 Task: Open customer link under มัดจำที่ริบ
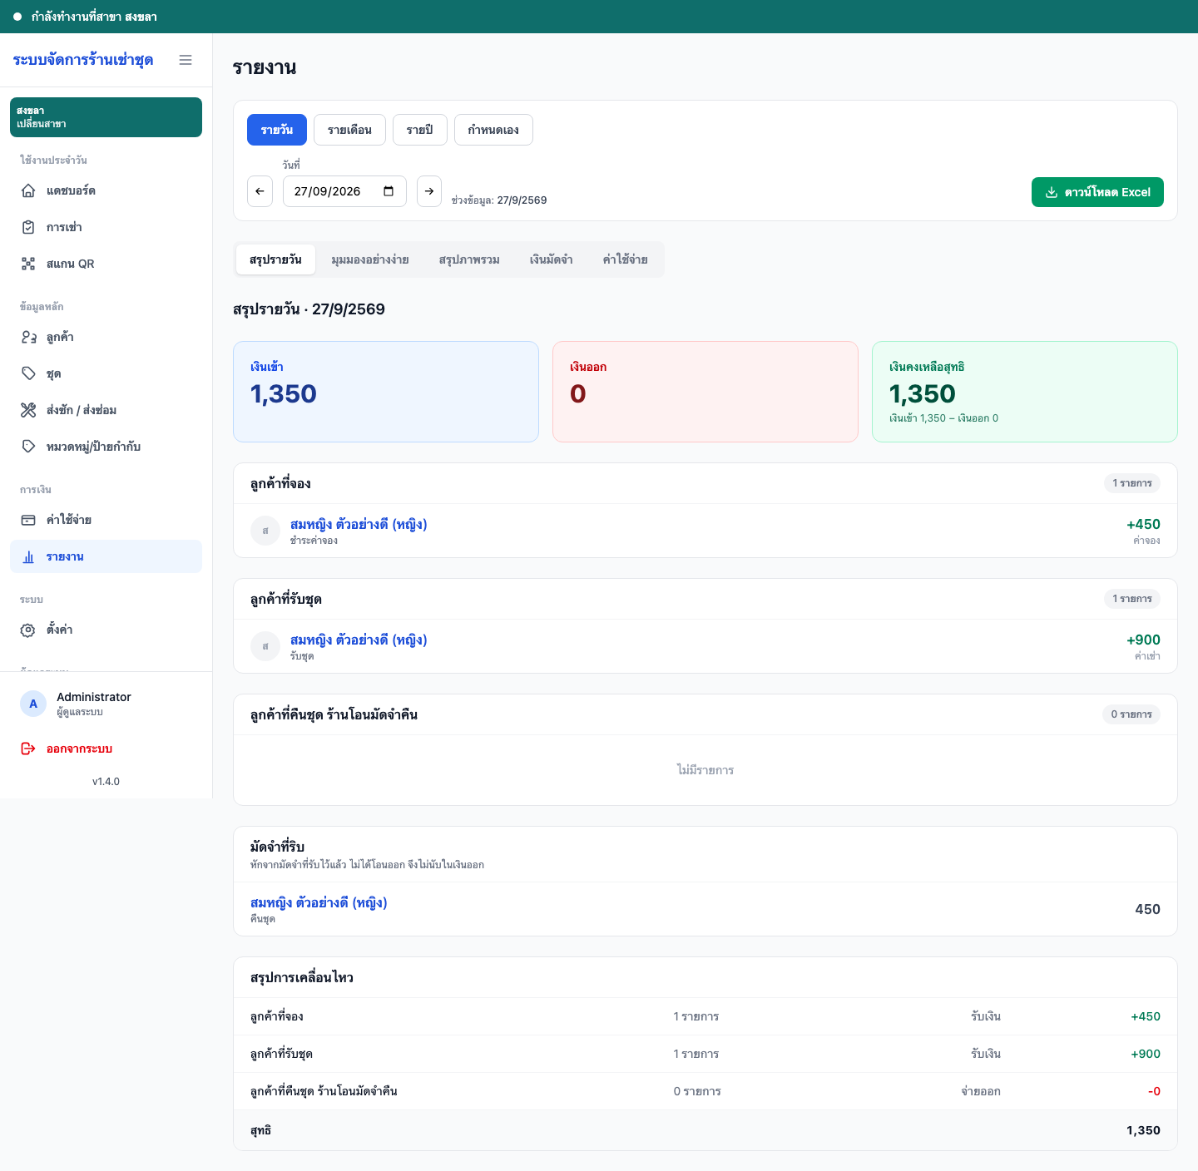pos(319,902)
